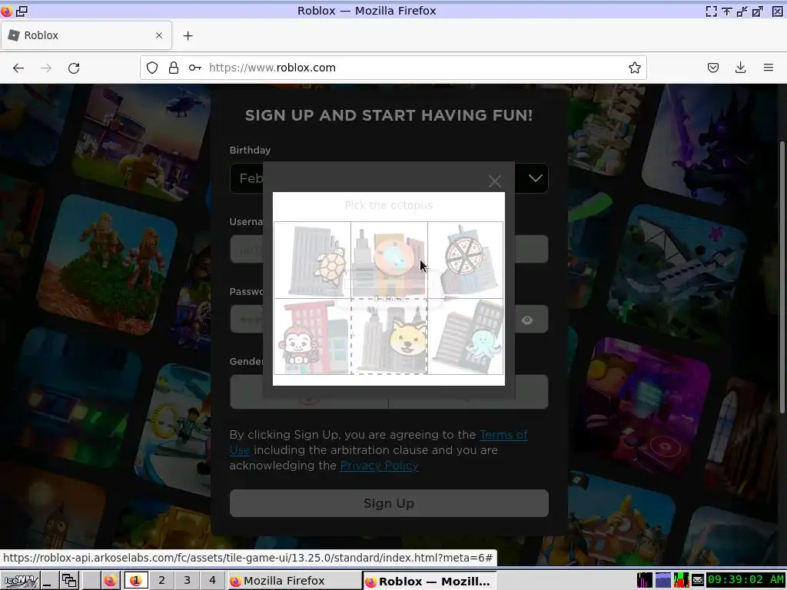
Task: View site security padlock information
Action: tap(174, 68)
